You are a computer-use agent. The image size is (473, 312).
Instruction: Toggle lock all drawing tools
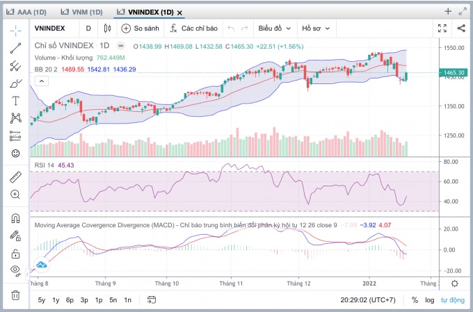coord(15,254)
